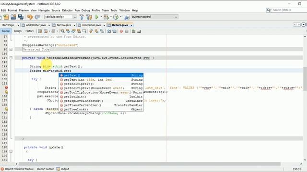Open the Navigate menu
The image size is (307, 172).
click(44, 11)
